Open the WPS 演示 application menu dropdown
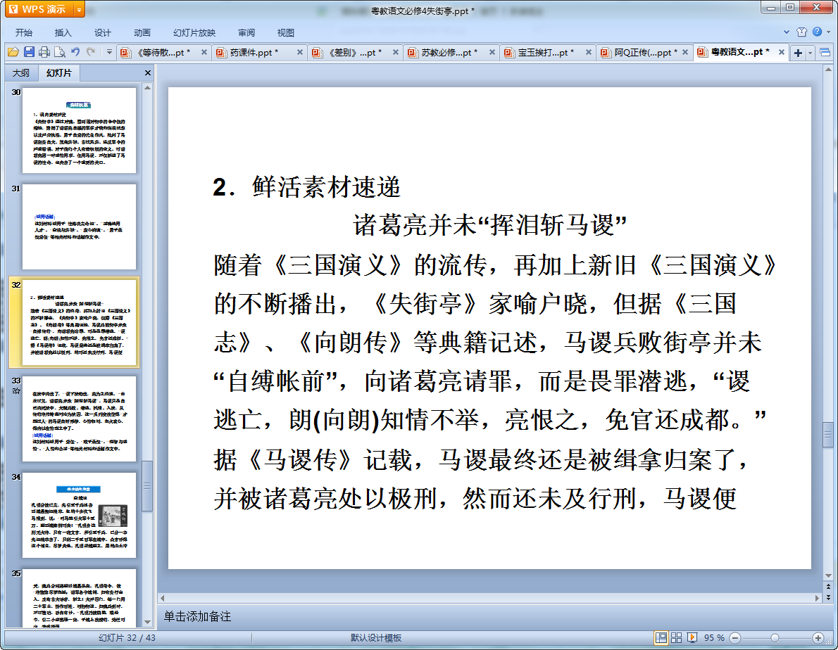 point(79,10)
